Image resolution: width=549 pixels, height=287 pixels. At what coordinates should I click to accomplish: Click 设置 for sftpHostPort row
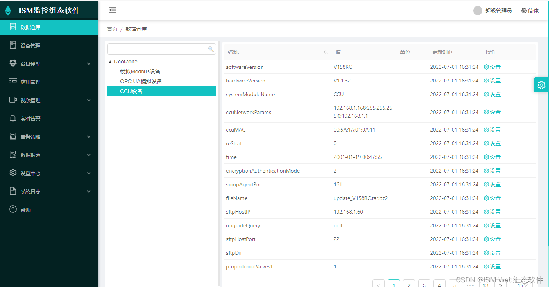pos(492,239)
